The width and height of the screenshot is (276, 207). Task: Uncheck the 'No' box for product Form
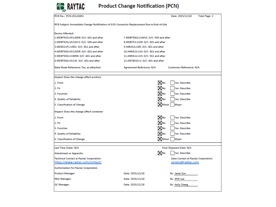coord(160,83)
